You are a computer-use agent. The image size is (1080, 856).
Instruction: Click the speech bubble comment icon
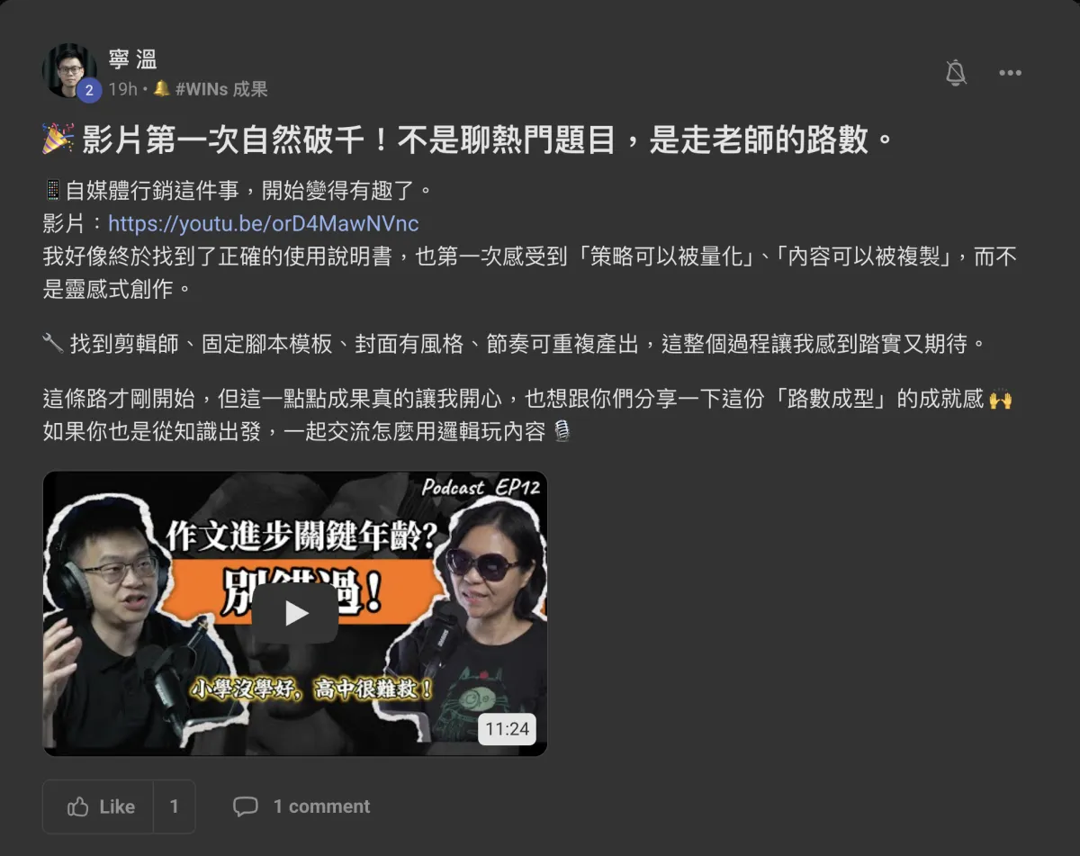pos(246,806)
